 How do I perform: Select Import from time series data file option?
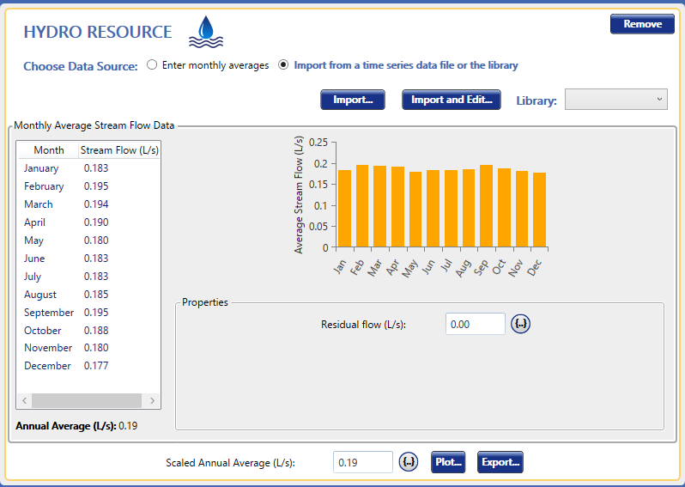pyautogui.click(x=283, y=65)
